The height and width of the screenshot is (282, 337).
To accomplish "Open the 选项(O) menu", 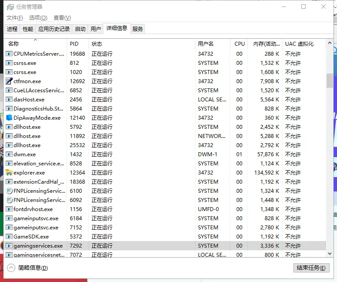I will coord(38,18).
